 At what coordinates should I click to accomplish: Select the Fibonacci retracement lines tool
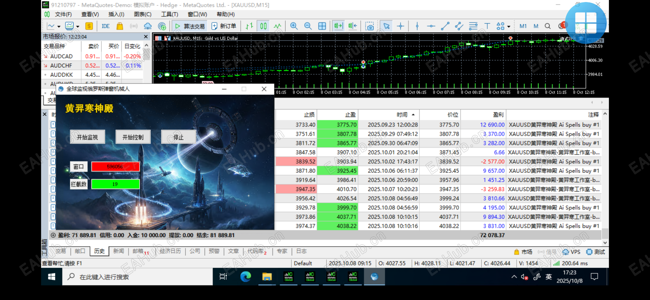pyautogui.click(x=473, y=26)
